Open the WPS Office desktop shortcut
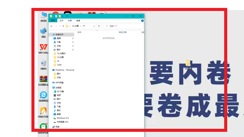Screen dimensions: 244x137 [44, 47]
